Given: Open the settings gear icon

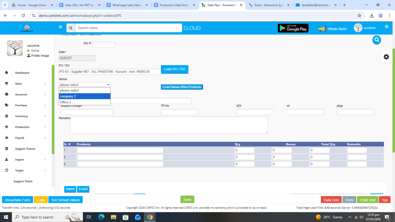Looking at the screenshot, I should coord(386,57).
